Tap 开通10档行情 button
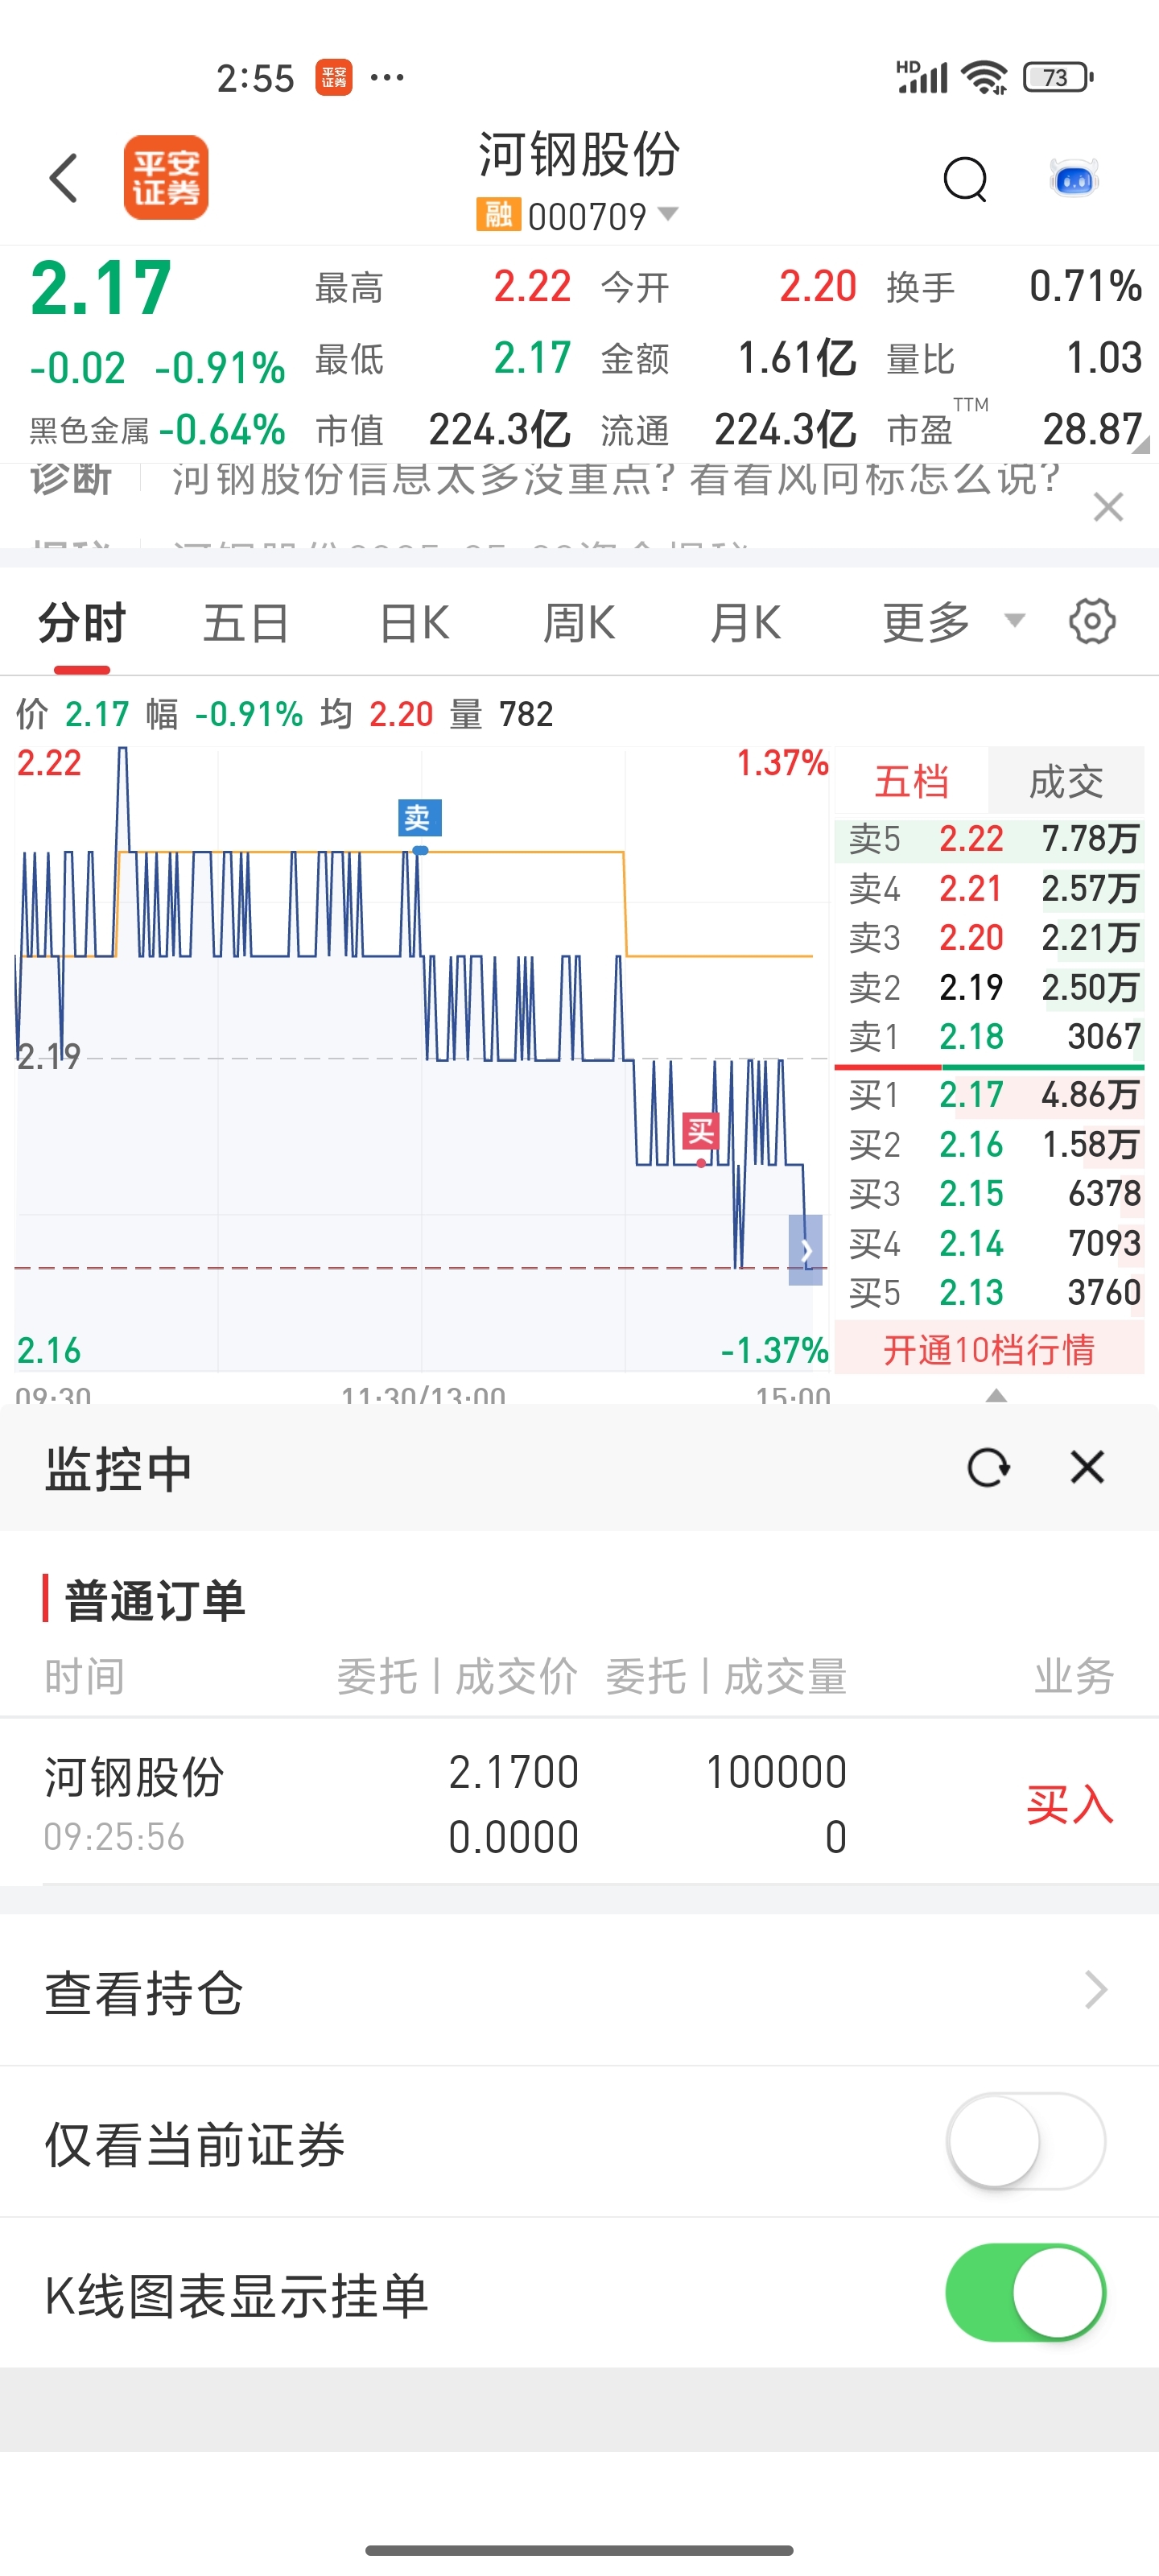This screenshot has height=2576, width=1159. tap(989, 1349)
